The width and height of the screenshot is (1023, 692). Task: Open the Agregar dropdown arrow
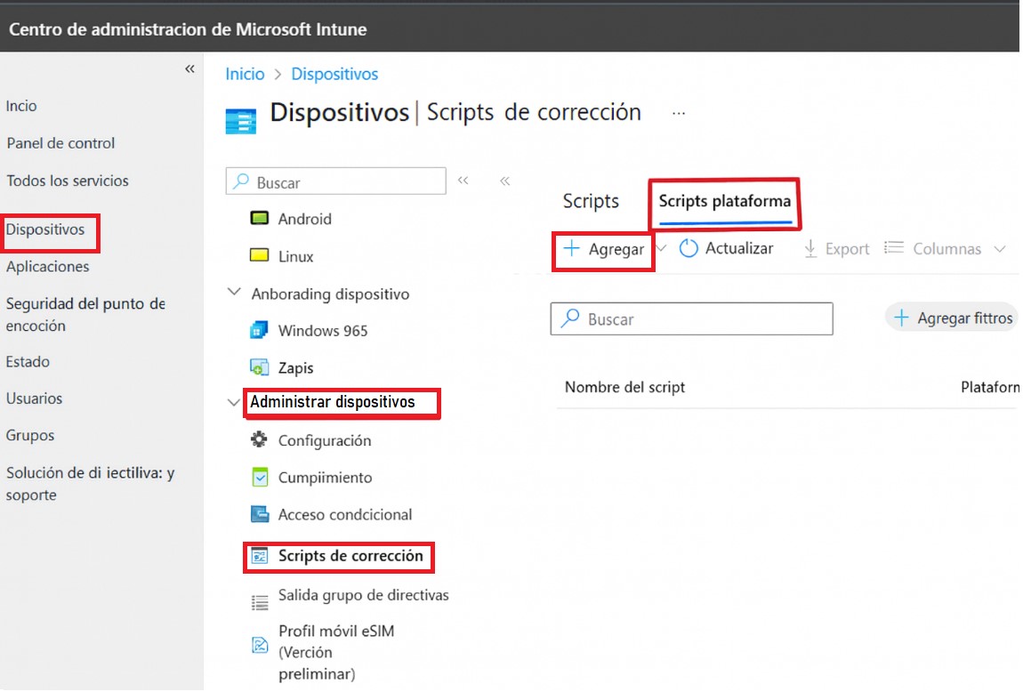pos(661,249)
